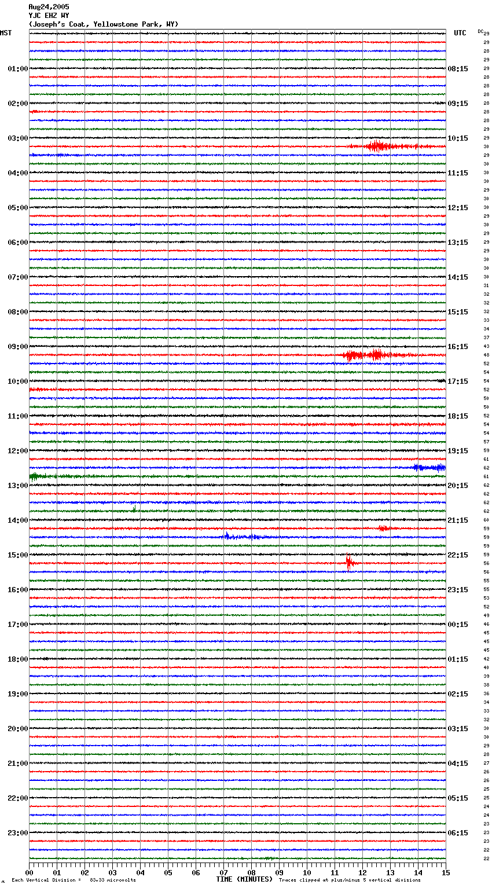This screenshot has width=492, height=888.
Task: Click the '20:15' UTC time label
Action: coord(458,486)
